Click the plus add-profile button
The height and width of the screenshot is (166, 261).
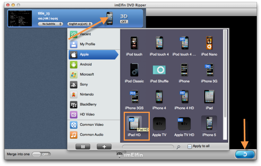104,147
